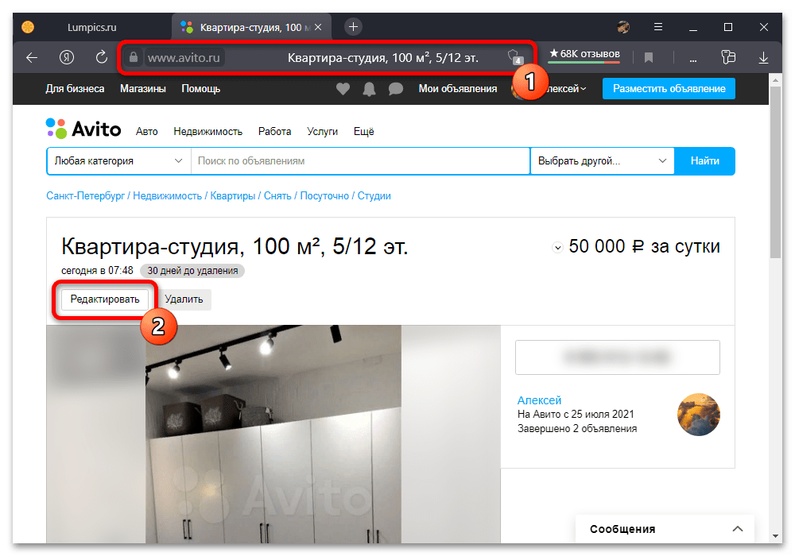The width and height of the screenshot is (795, 556).
Task: Open the Помощь menu item
Action: point(201,89)
